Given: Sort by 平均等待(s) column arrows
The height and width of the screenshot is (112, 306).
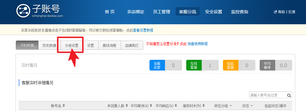Looking at the screenshot, I should point(151,106).
